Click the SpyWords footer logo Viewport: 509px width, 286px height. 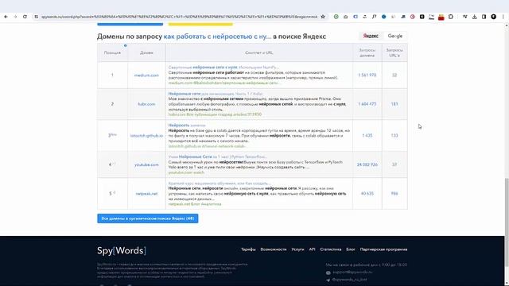coord(122,251)
